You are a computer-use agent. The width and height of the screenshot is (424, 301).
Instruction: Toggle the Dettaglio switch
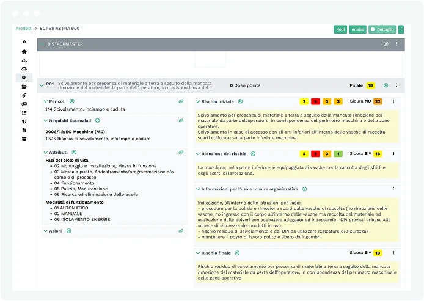[382, 29]
